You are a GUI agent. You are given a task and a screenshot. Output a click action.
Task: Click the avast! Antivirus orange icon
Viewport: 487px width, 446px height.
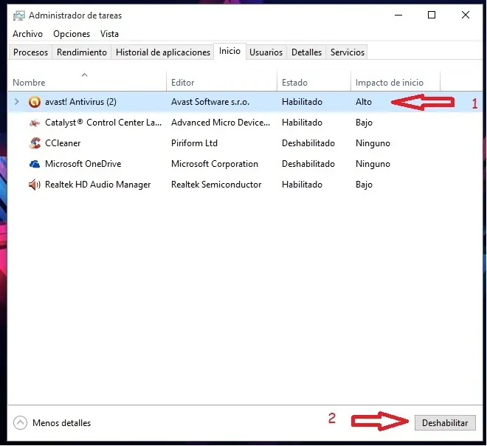tap(35, 102)
